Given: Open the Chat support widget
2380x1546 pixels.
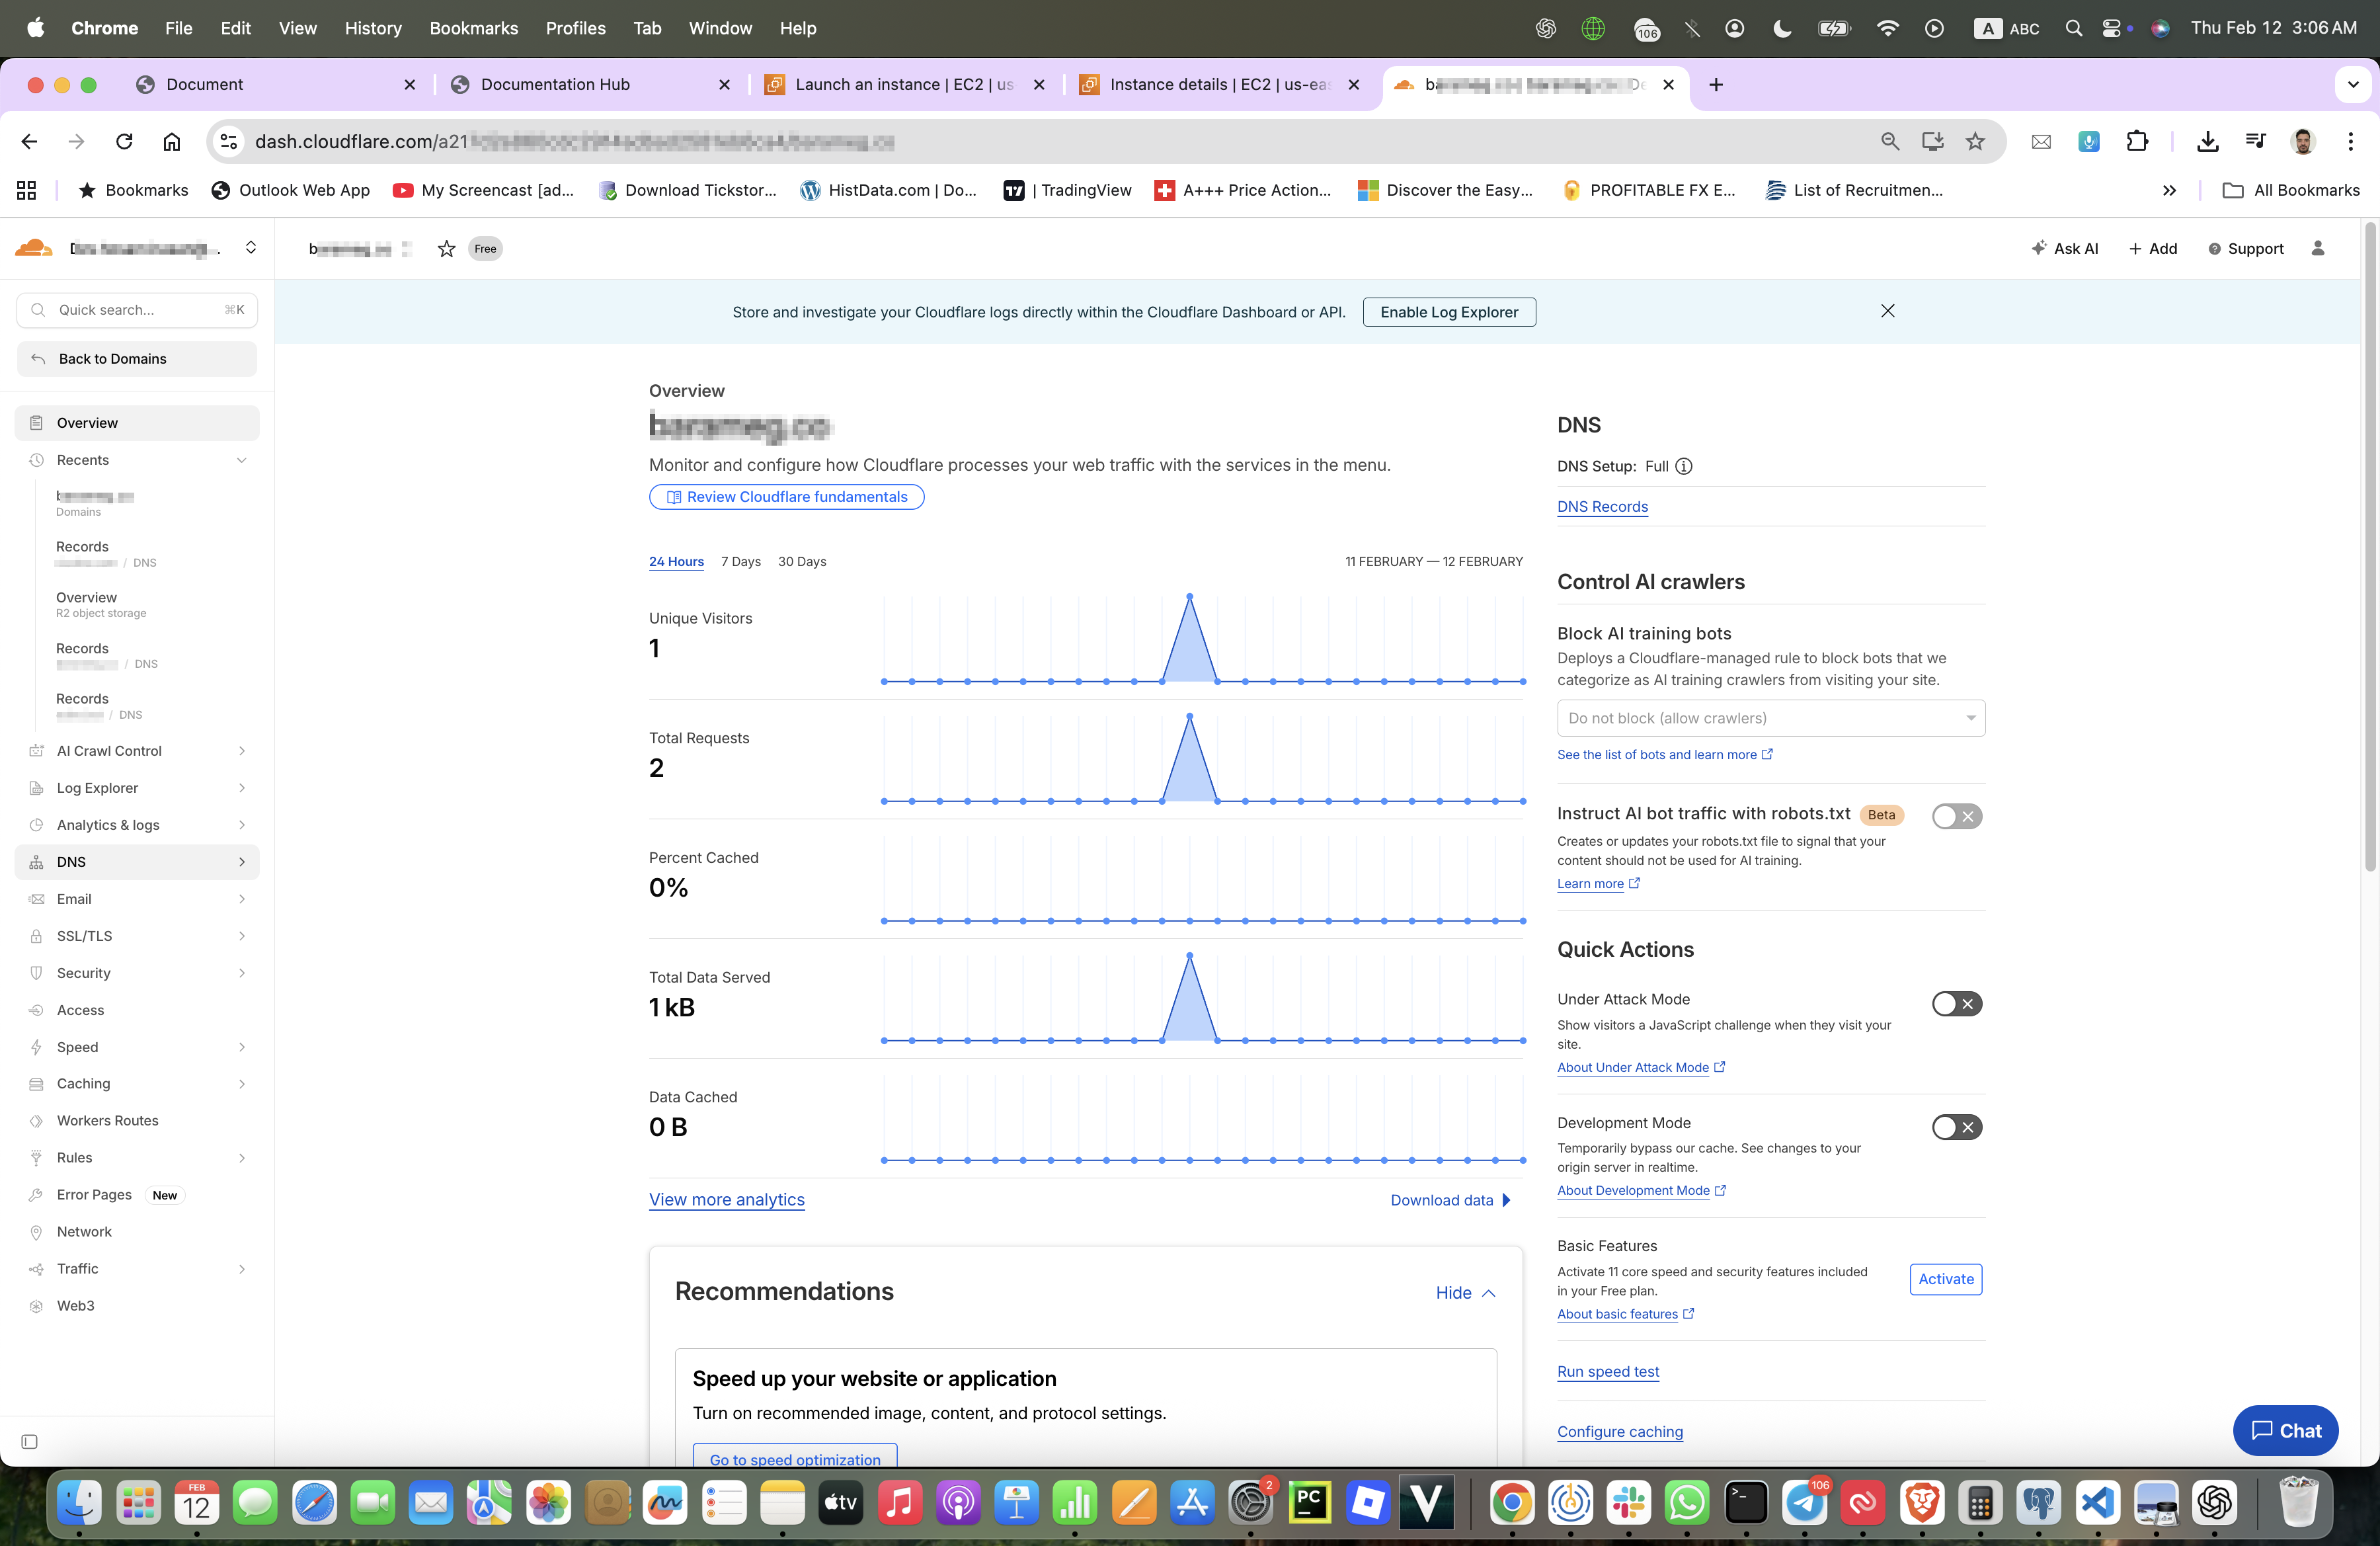Looking at the screenshot, I should tap(2285, 1430).
